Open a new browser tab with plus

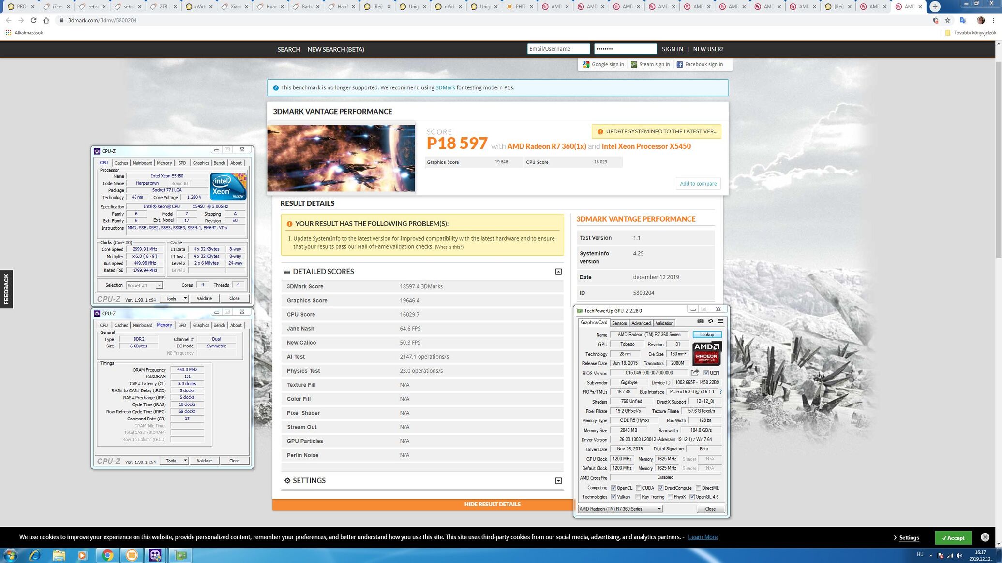coord(935,6)
